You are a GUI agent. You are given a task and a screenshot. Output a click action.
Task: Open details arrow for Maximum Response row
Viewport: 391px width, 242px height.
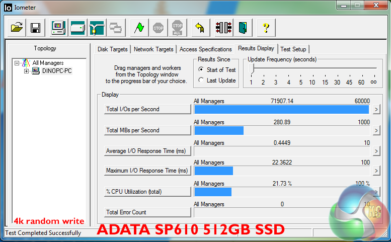point(376,171)
